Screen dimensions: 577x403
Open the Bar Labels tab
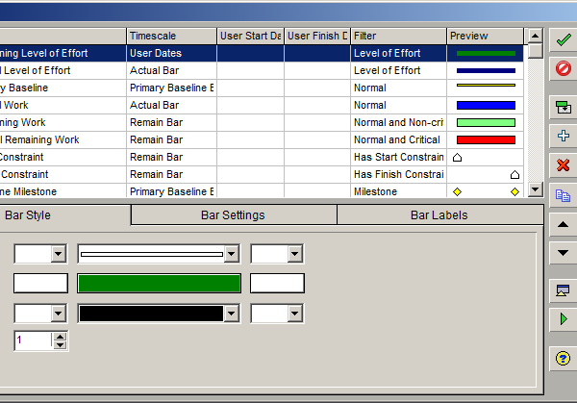(x=439, y=214)
